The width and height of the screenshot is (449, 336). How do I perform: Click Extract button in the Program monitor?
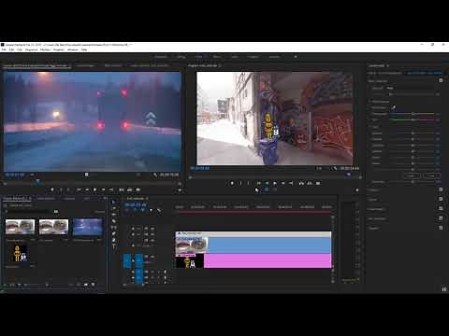pos(310,183)
